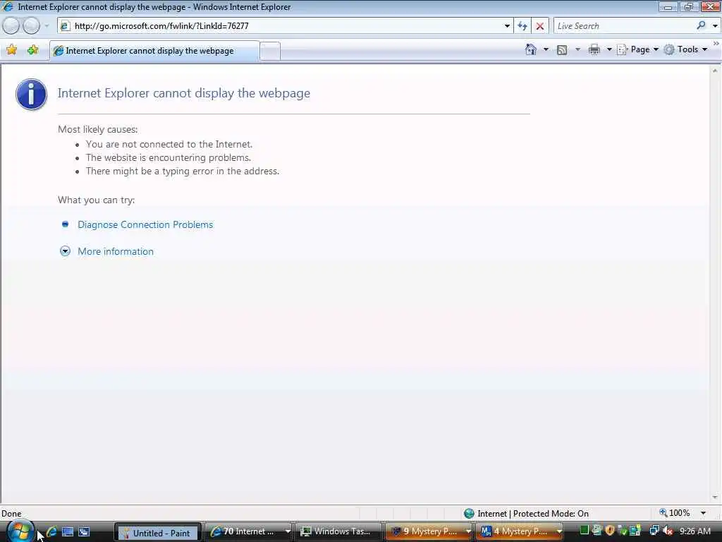Open the search provider options dropdown
722x542 pixels.
715,26
